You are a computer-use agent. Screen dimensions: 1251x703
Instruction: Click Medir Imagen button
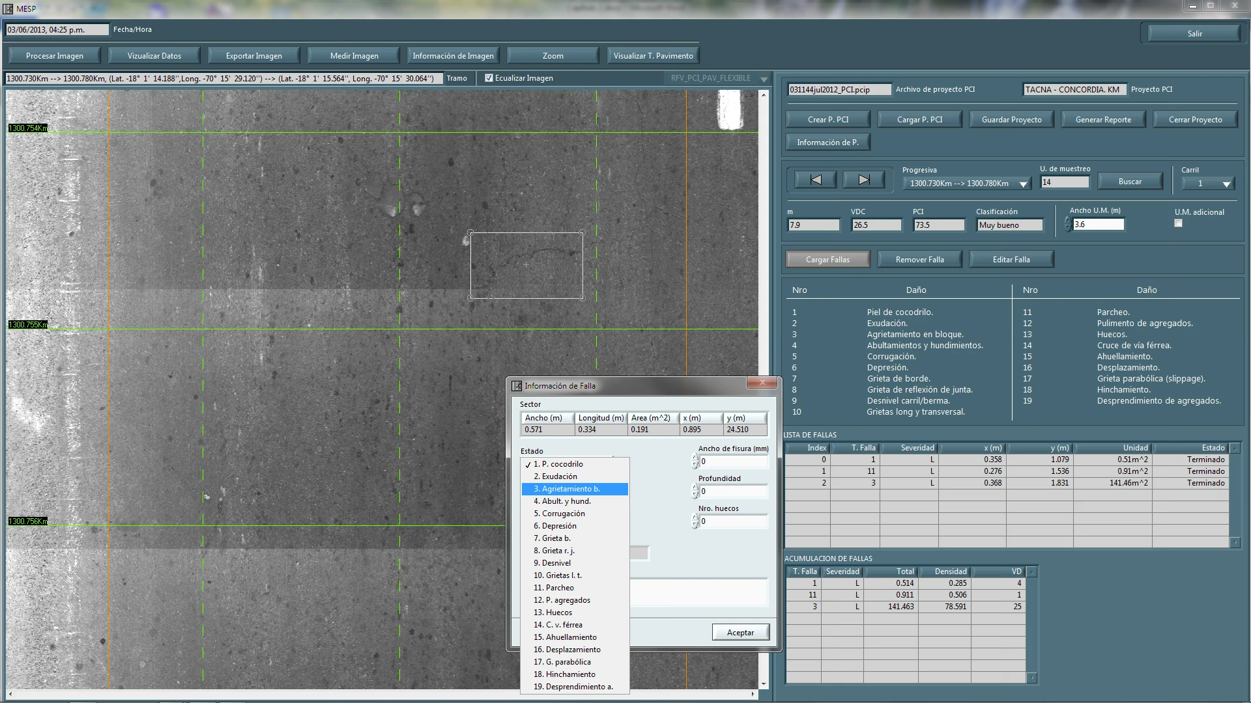pos(354,56)
